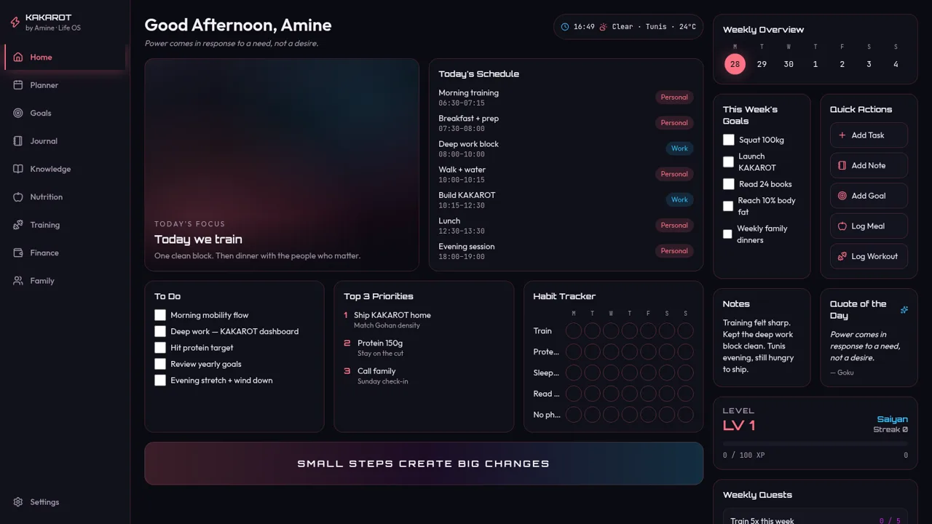Click the sparkle icon in Quote of the Day
This screenshot has height=524, width=932.
(x=904, y=310)
